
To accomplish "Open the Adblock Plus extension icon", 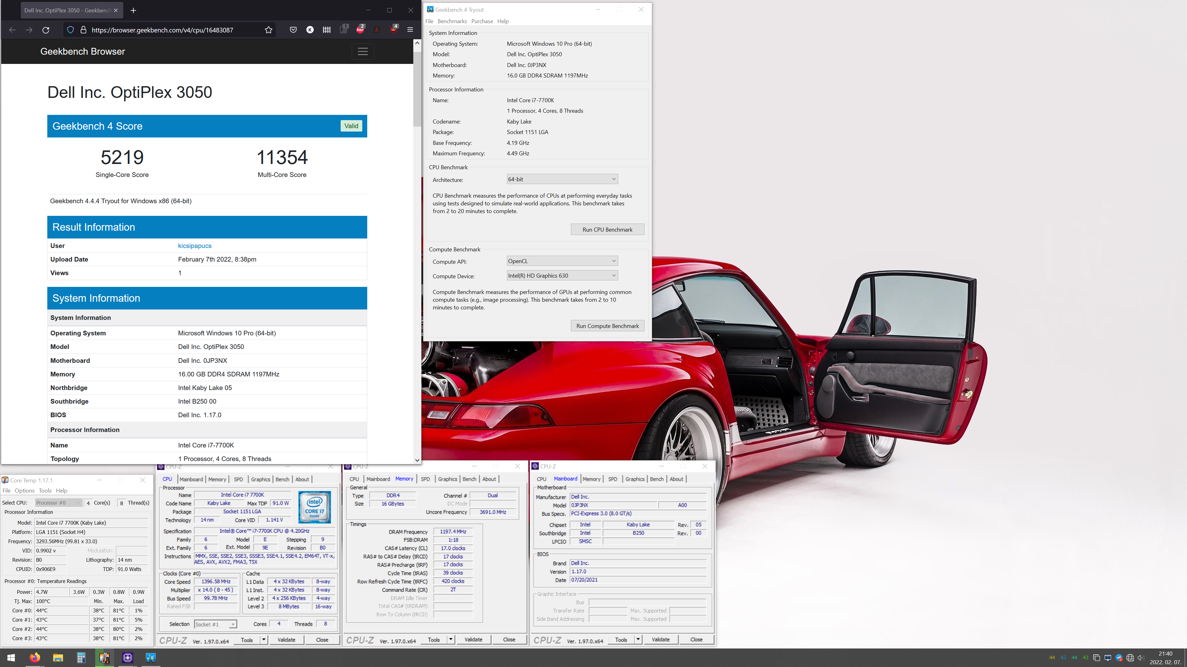I will [360, 30].
